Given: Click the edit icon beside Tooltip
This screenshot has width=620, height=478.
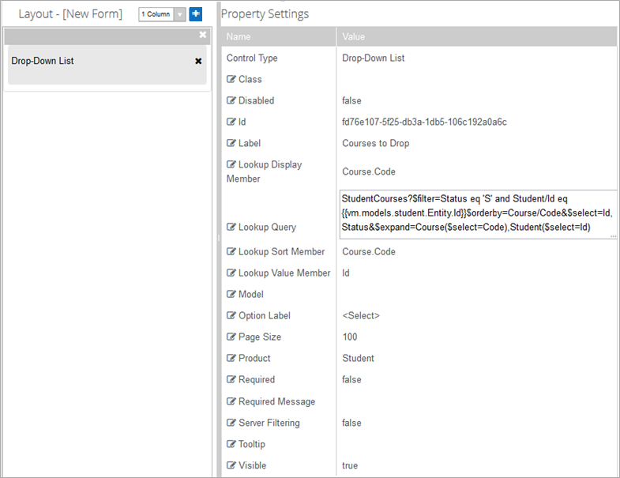Looking at the screenshot, I should click(231, 444).
